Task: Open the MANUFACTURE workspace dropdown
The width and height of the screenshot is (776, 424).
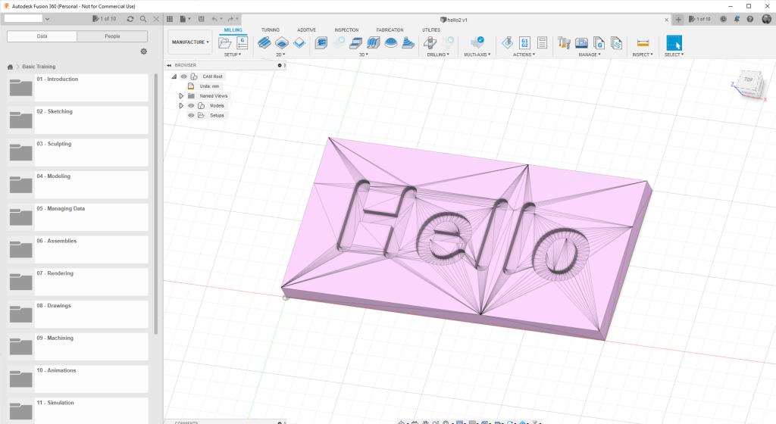Action: tap(190, 42)
